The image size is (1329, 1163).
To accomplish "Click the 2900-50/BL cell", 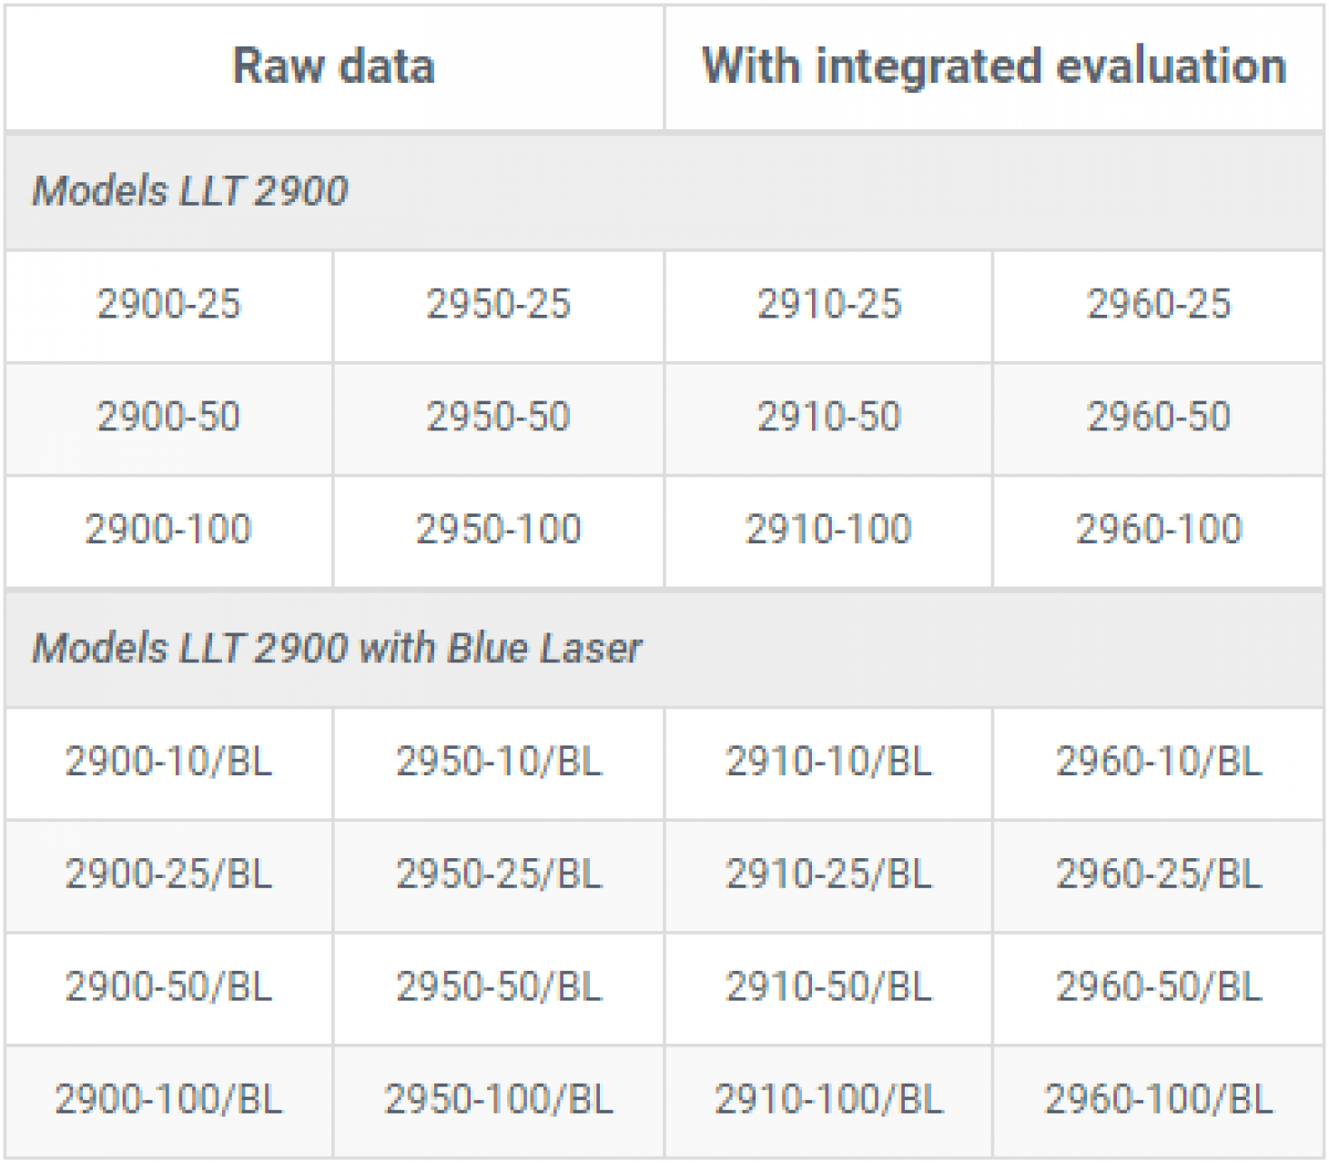I will tap(168, 987).
